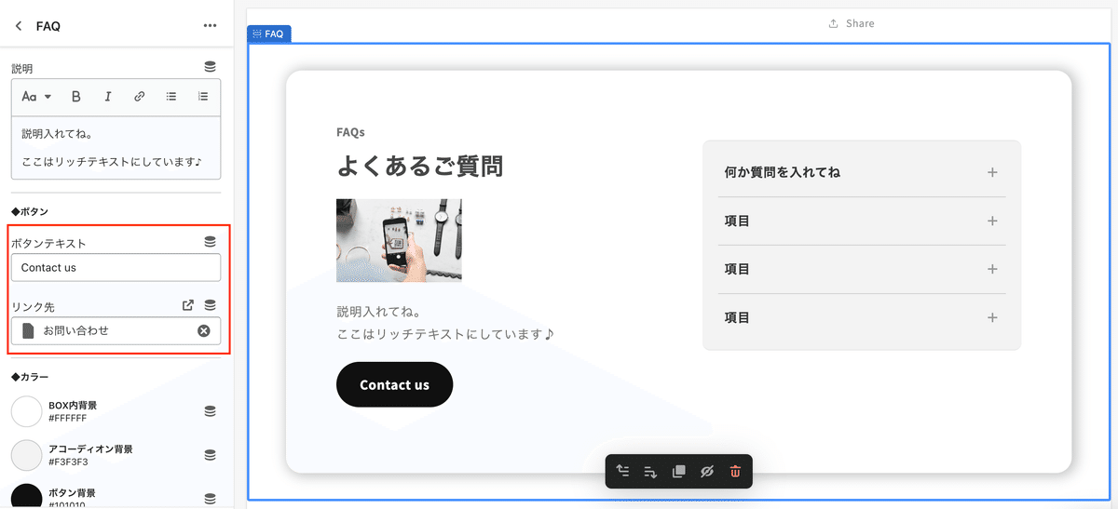Hide the FAQ section
Image resolution: width=1118 pixels, height=509 pixels.
(707, 472)
